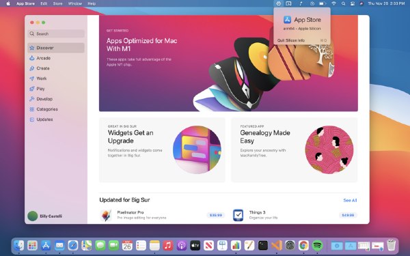Open the Wi-Fi menu bar icon

[x=333, y=3]
